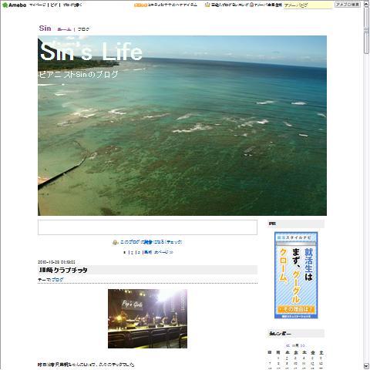Open the Pop'n Girls stage concert photo
This screenshot has width=370, height=370.
tap(147, 318)
